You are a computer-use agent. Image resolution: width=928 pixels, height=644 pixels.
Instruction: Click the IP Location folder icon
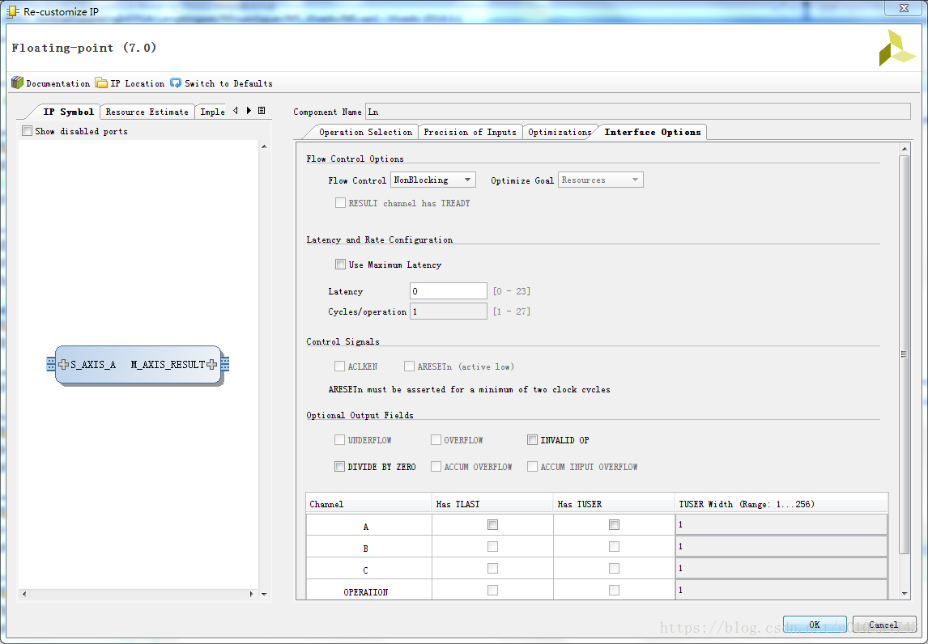tap(102, 83)
